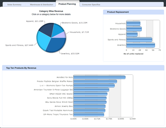Image resolution: width=166 pixels, height=128 pixels.
Task: Click the Electronic Goods replacement bar
Action: pyautogui.click(x=133, y=29)
